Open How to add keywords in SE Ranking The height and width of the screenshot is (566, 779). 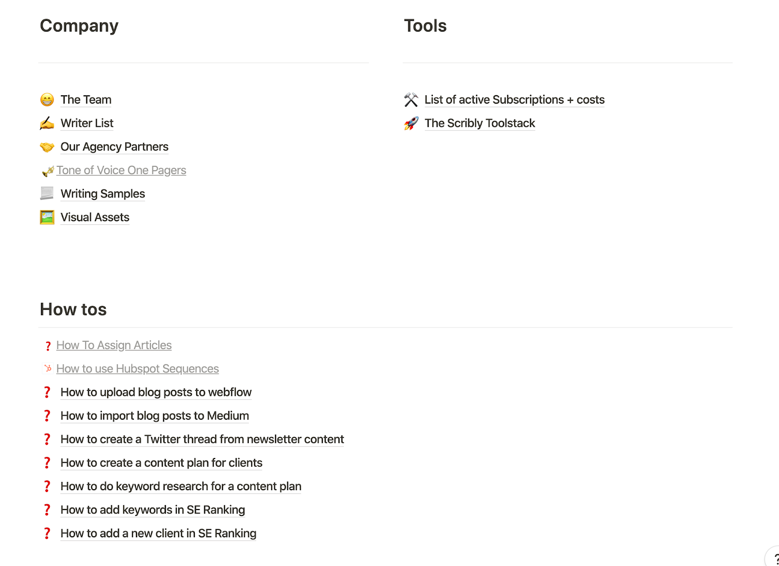click(152, 510)
